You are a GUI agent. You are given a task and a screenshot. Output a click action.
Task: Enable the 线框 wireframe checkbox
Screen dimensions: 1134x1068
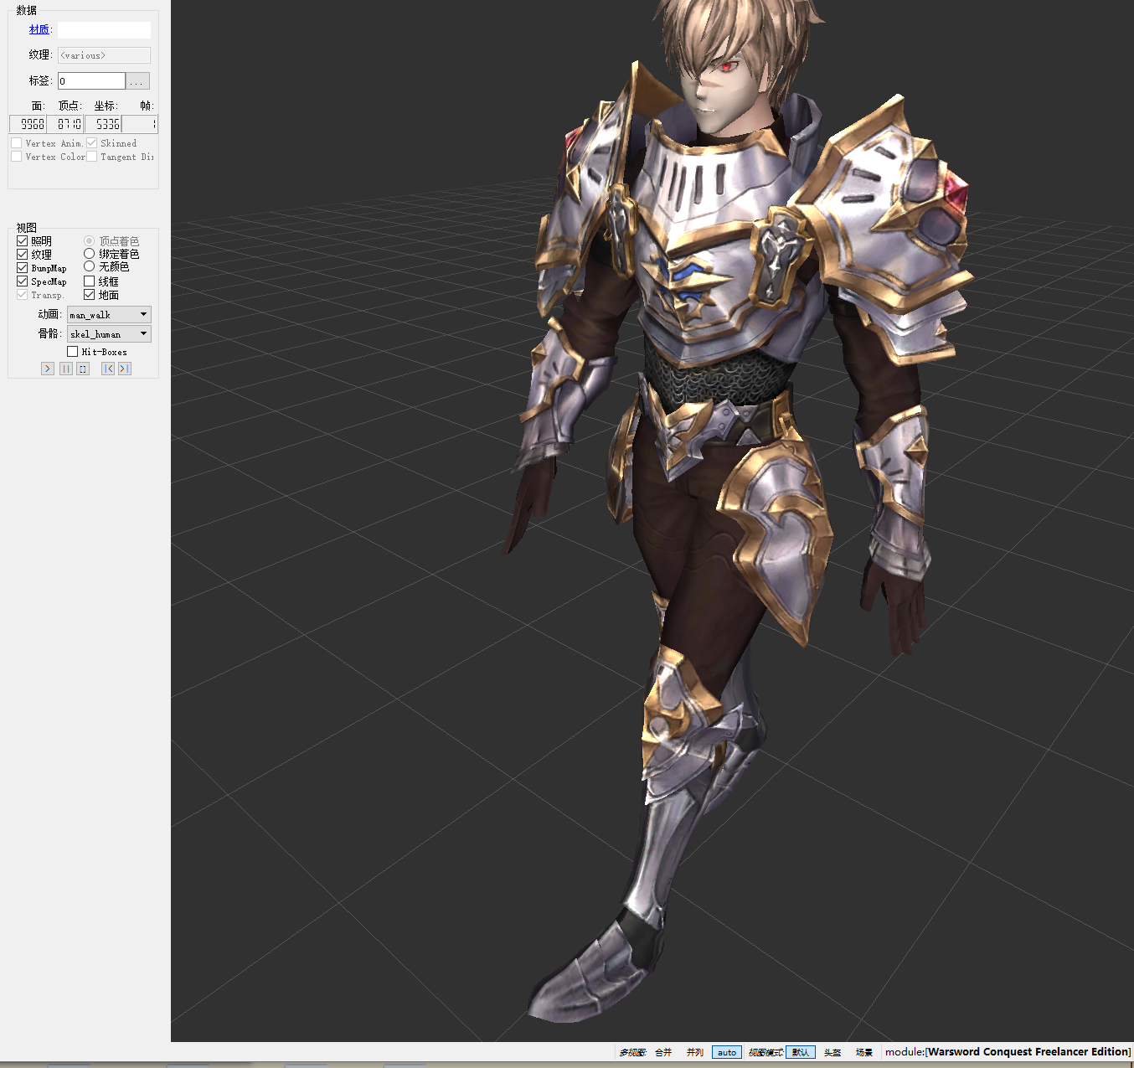(89, 281)
